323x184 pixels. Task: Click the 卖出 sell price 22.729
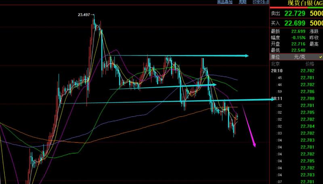(294, 14)
